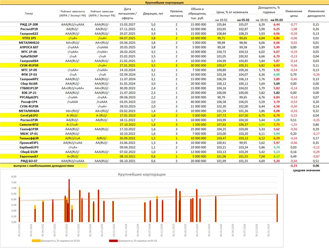Select the ЧТПЗ 1Р5 ticker cell

29,38
